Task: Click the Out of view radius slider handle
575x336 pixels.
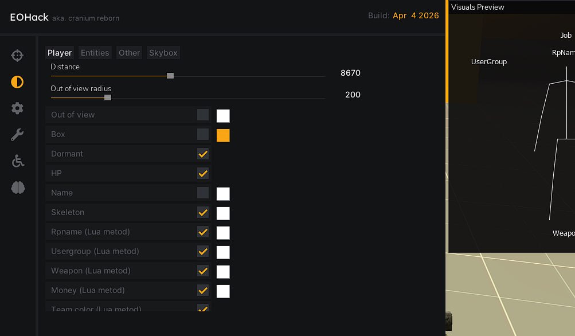Action: click(108, 97)
